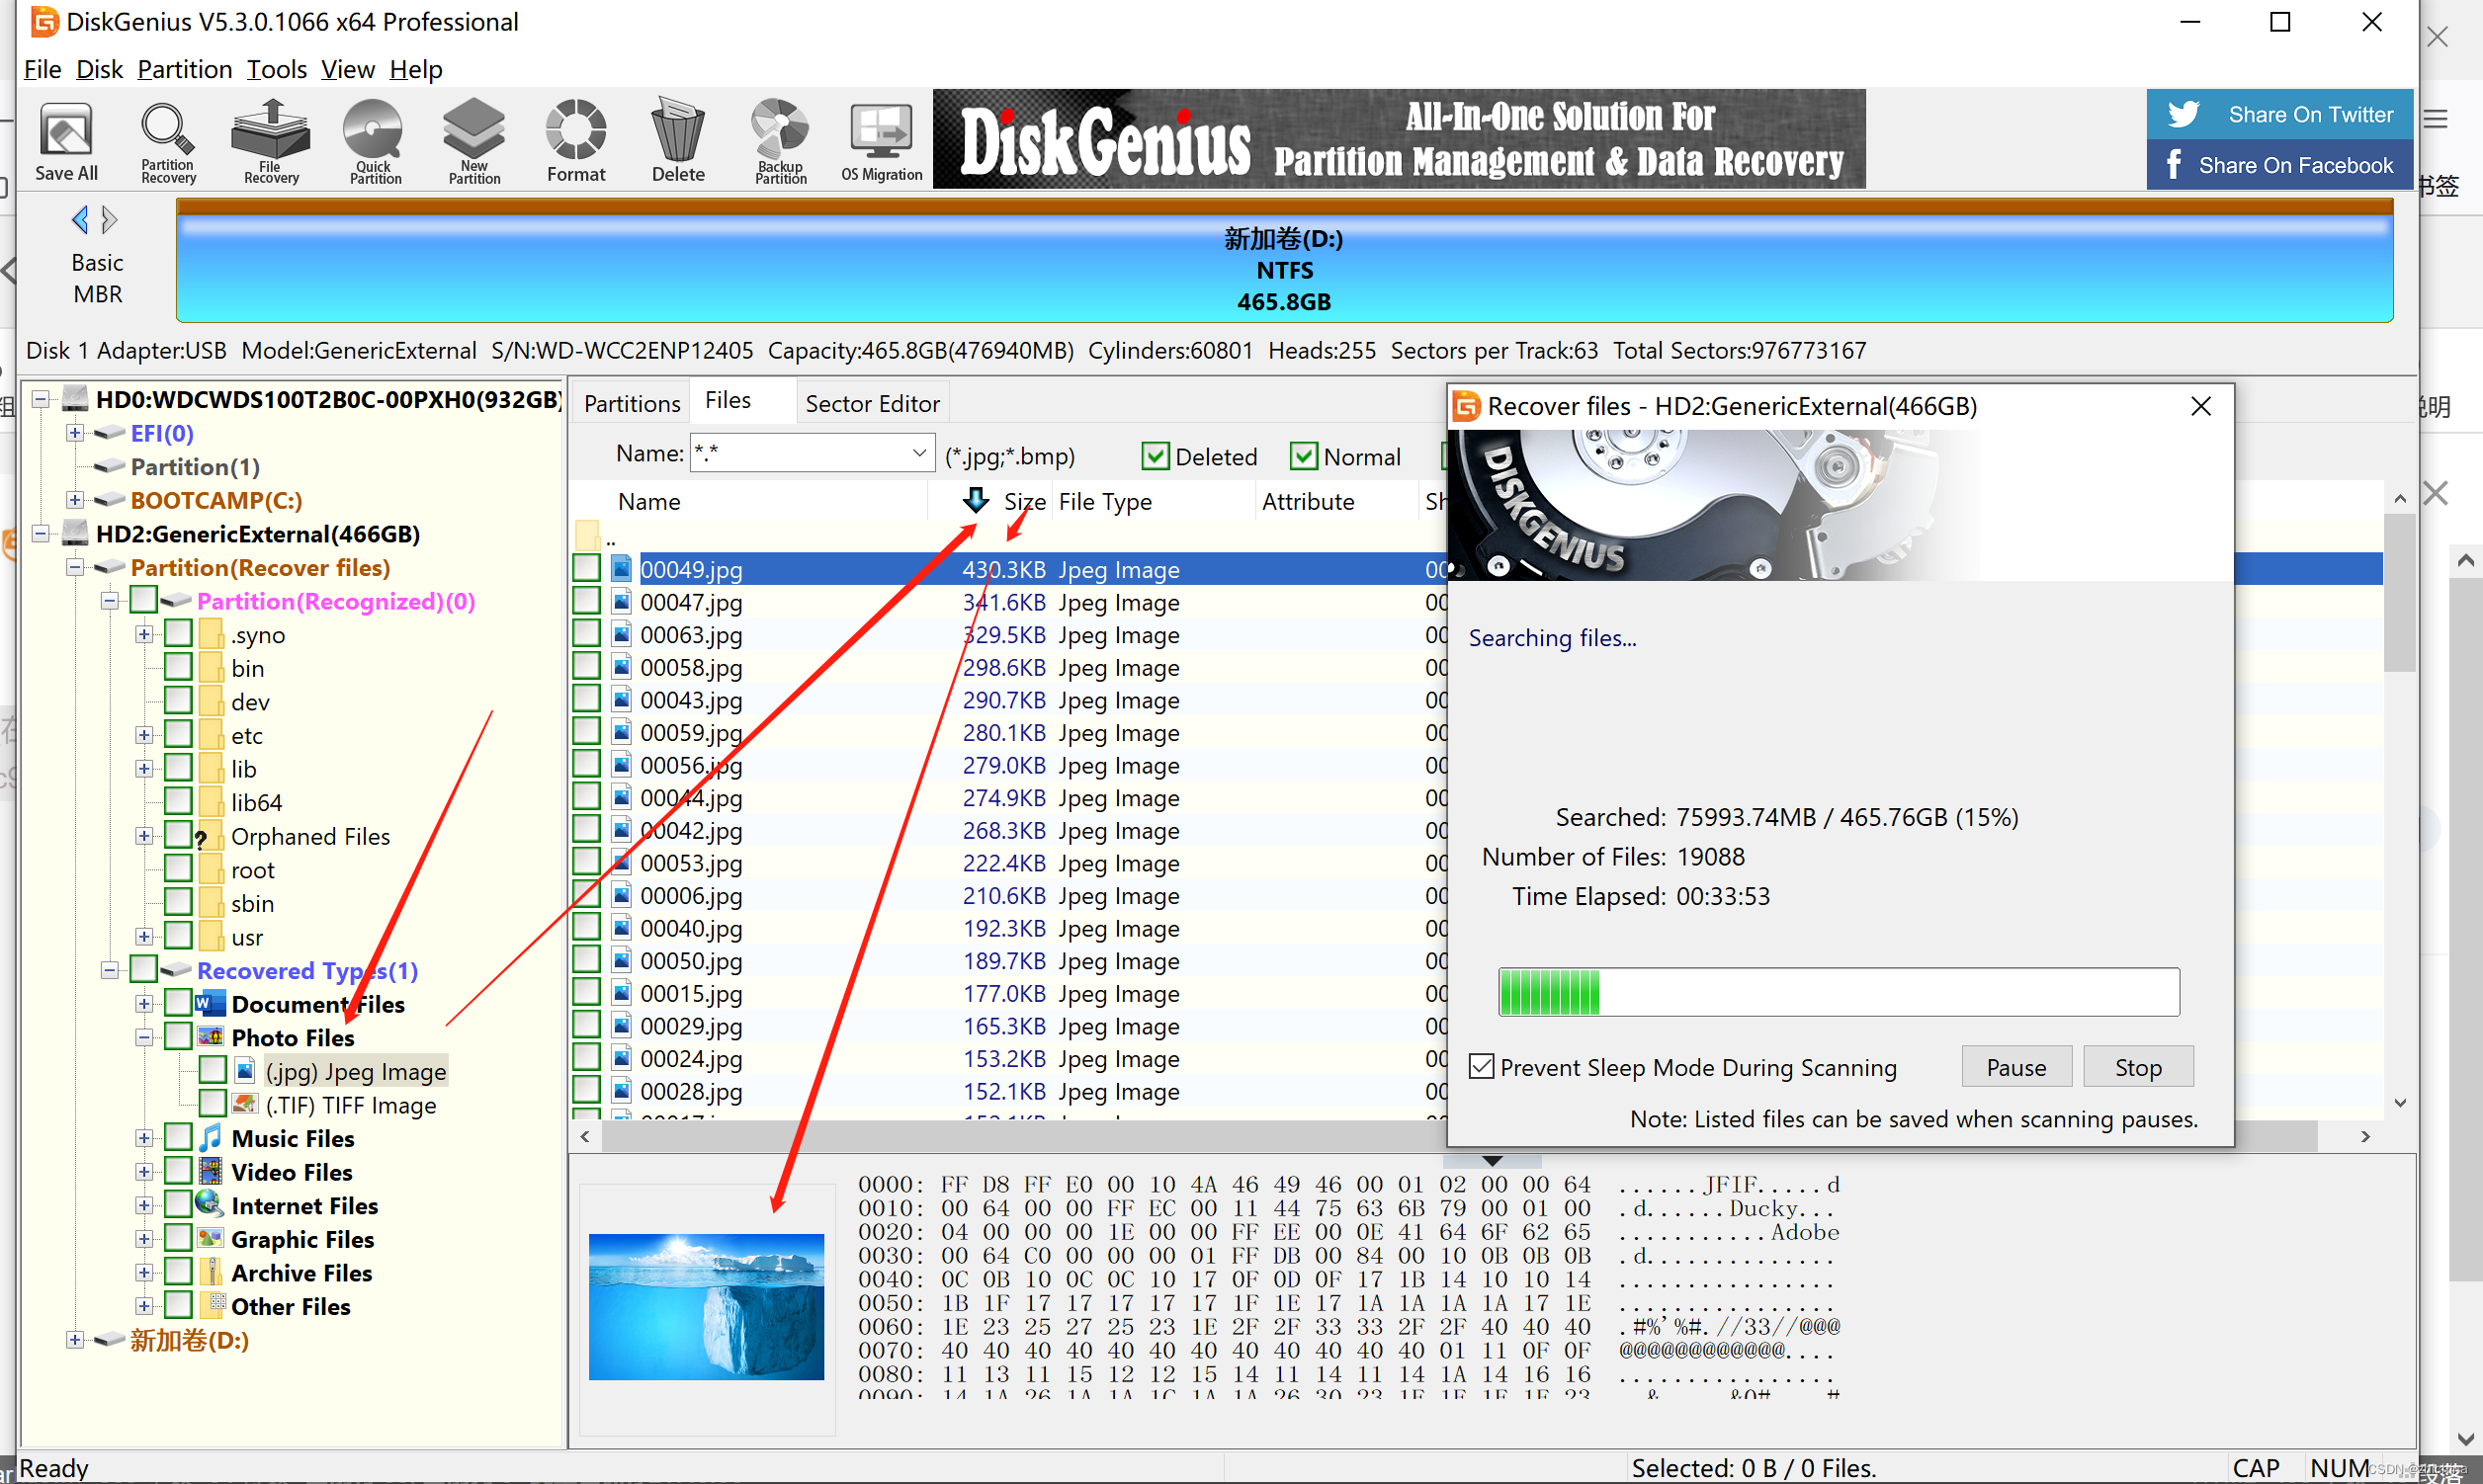2483x1484 pixels.
Task: Open the Name filter dropdown
Action: (919, 453)
